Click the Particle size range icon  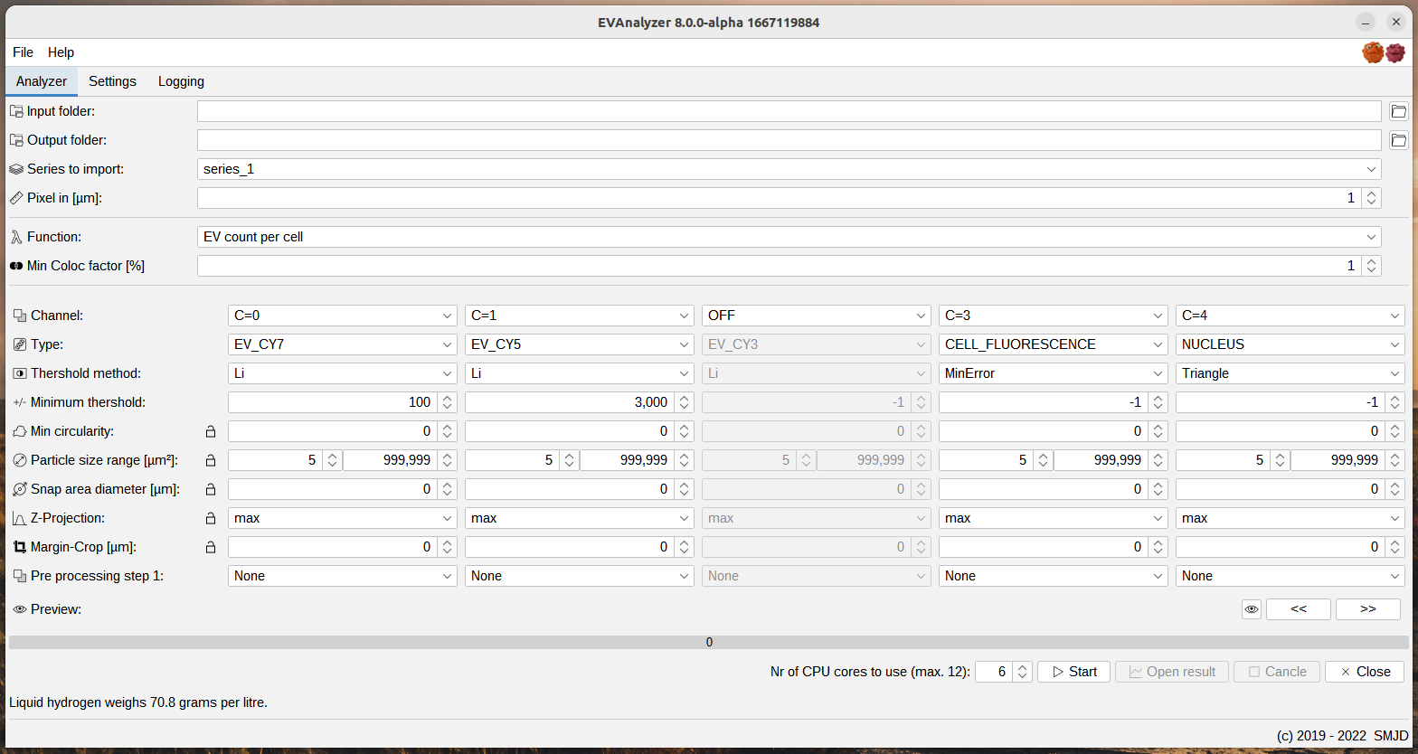(20, 460)
